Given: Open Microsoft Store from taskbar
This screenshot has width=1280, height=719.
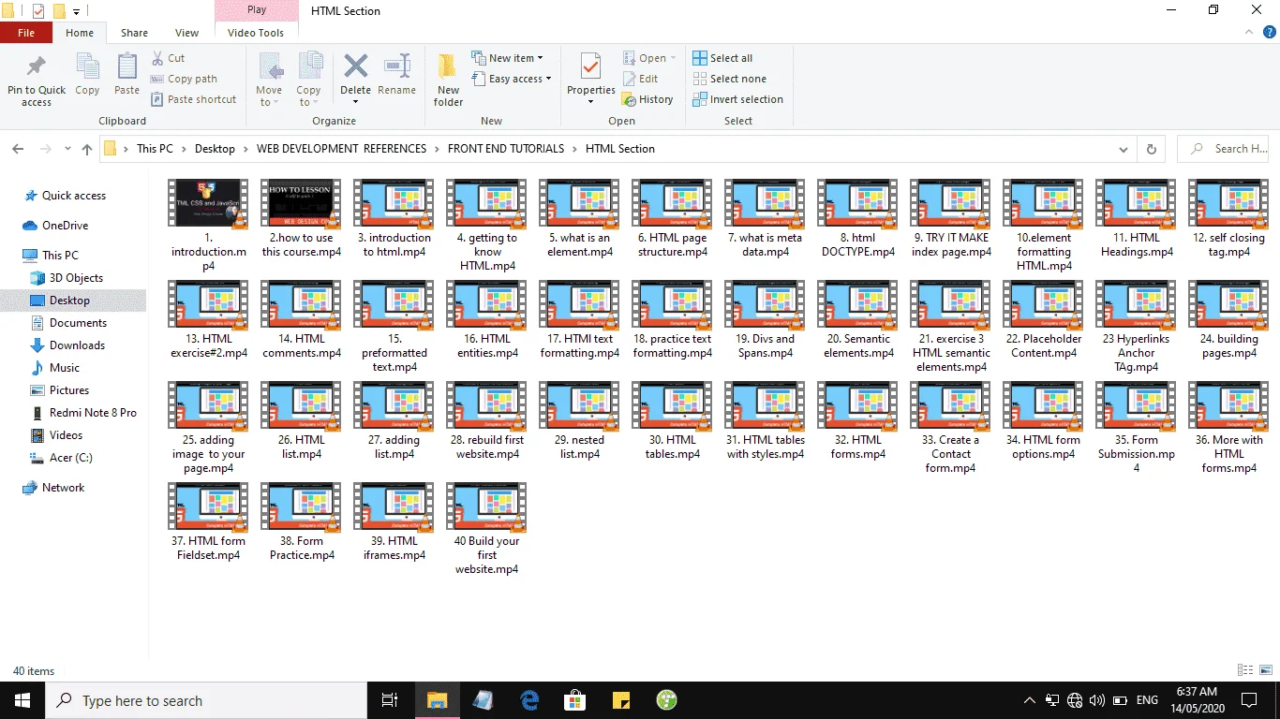Looking at the screenshot, I should 575,700.
